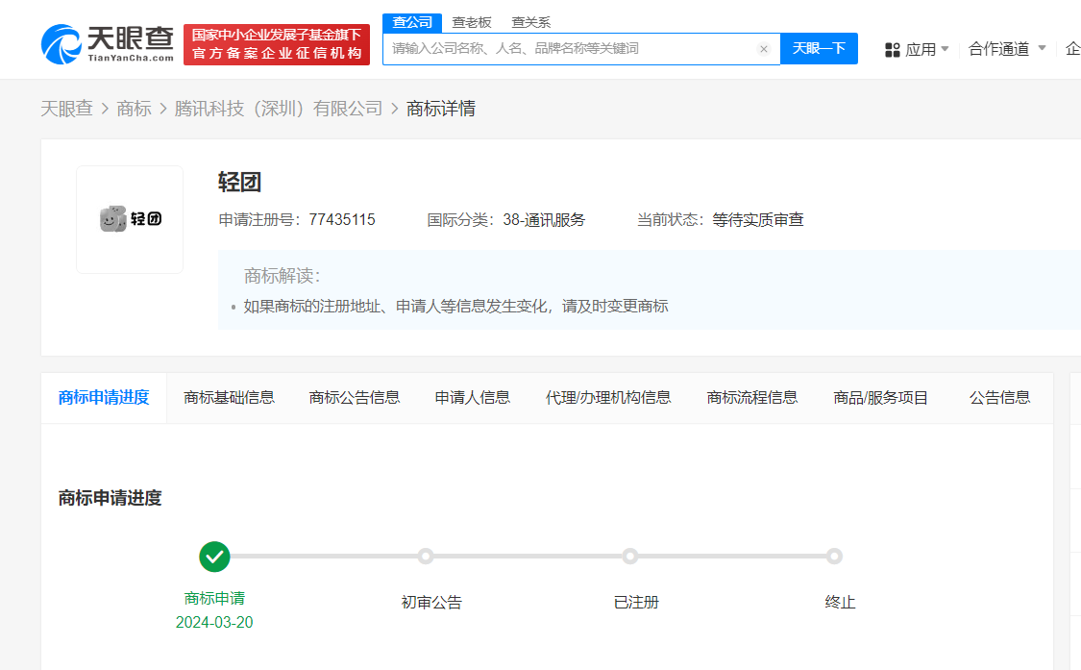This screenshot has width=1081, height=670.
Task: Click the 终止 progress circle
Action: [x=834, y=557]
